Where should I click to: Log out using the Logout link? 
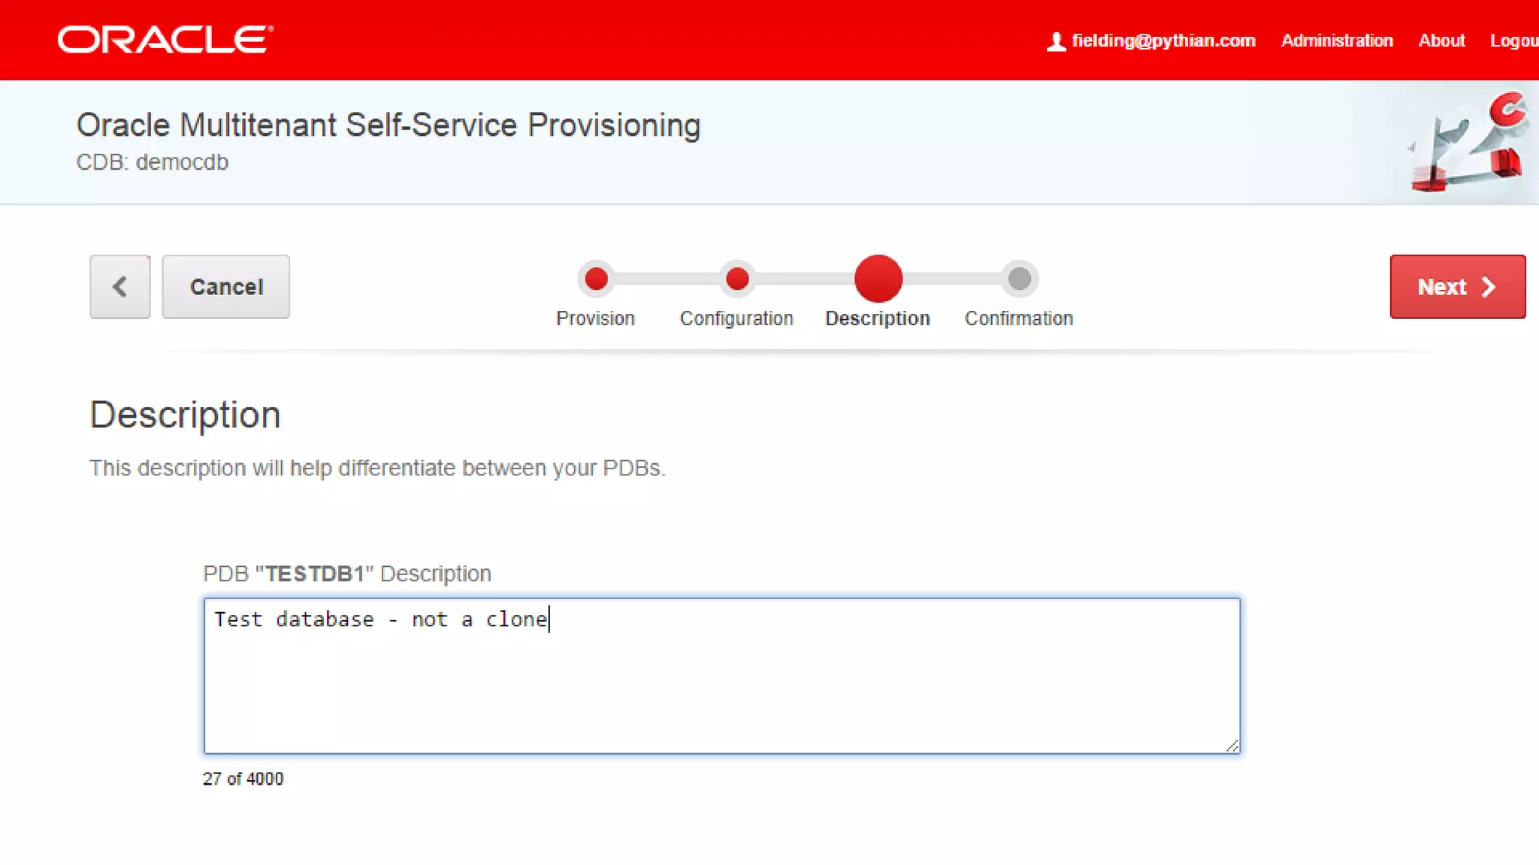[x=1513, y=41]
